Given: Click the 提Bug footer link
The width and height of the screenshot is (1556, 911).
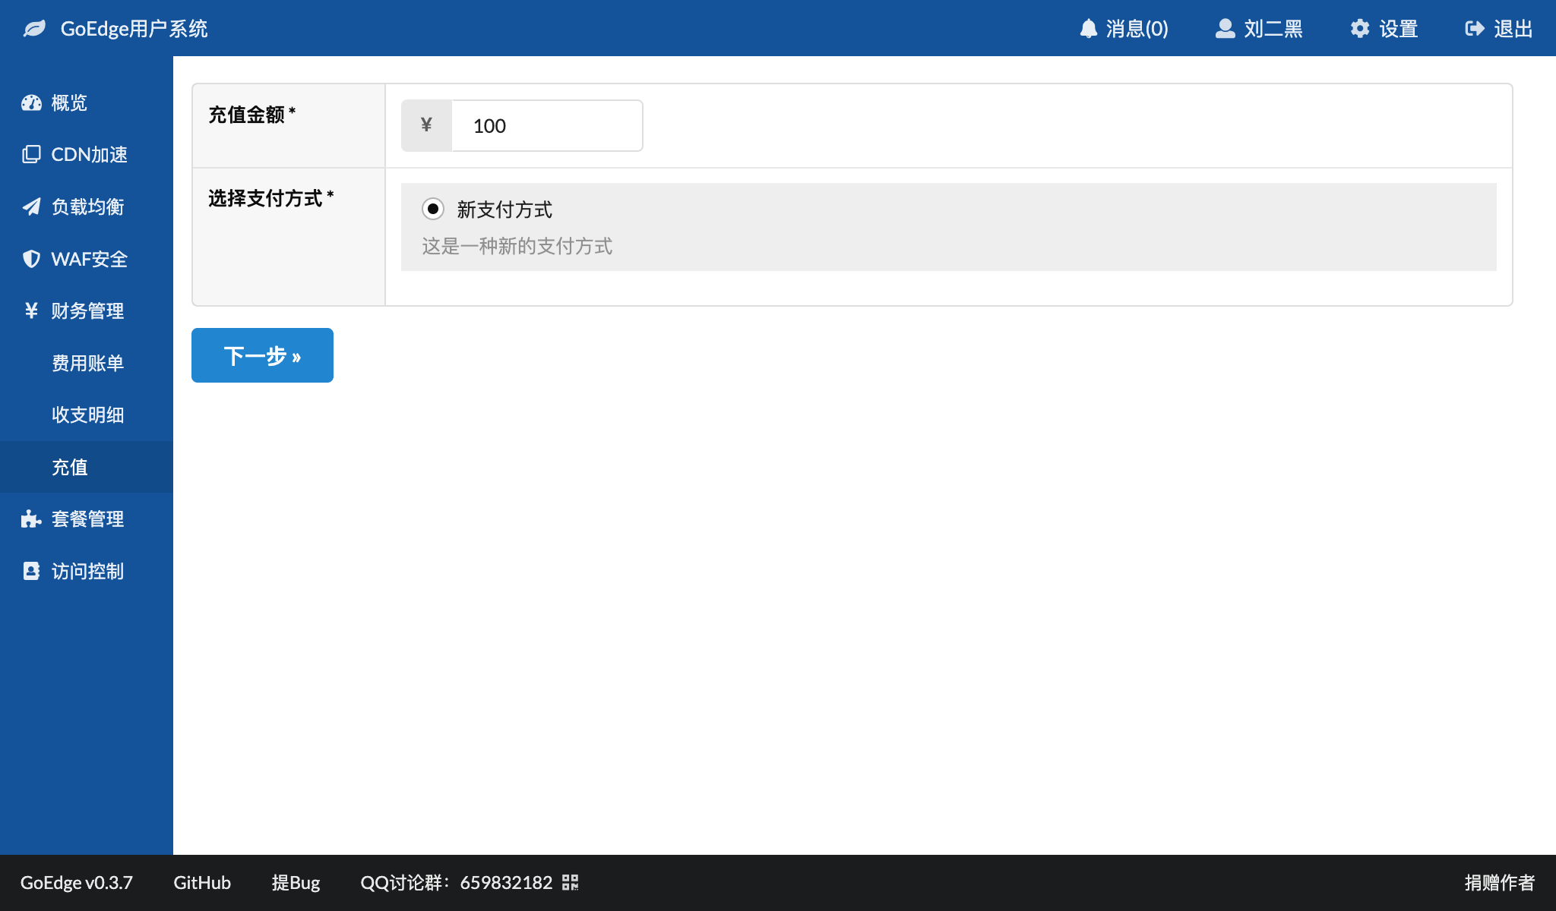Looking at the screenshot, I should click(x=296, y=882).
